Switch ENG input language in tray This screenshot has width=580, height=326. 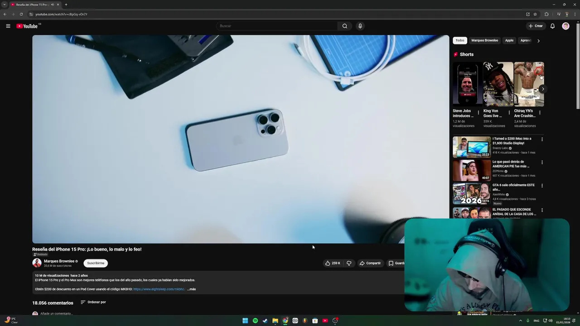pyautogui.click(x=536, y=321)
